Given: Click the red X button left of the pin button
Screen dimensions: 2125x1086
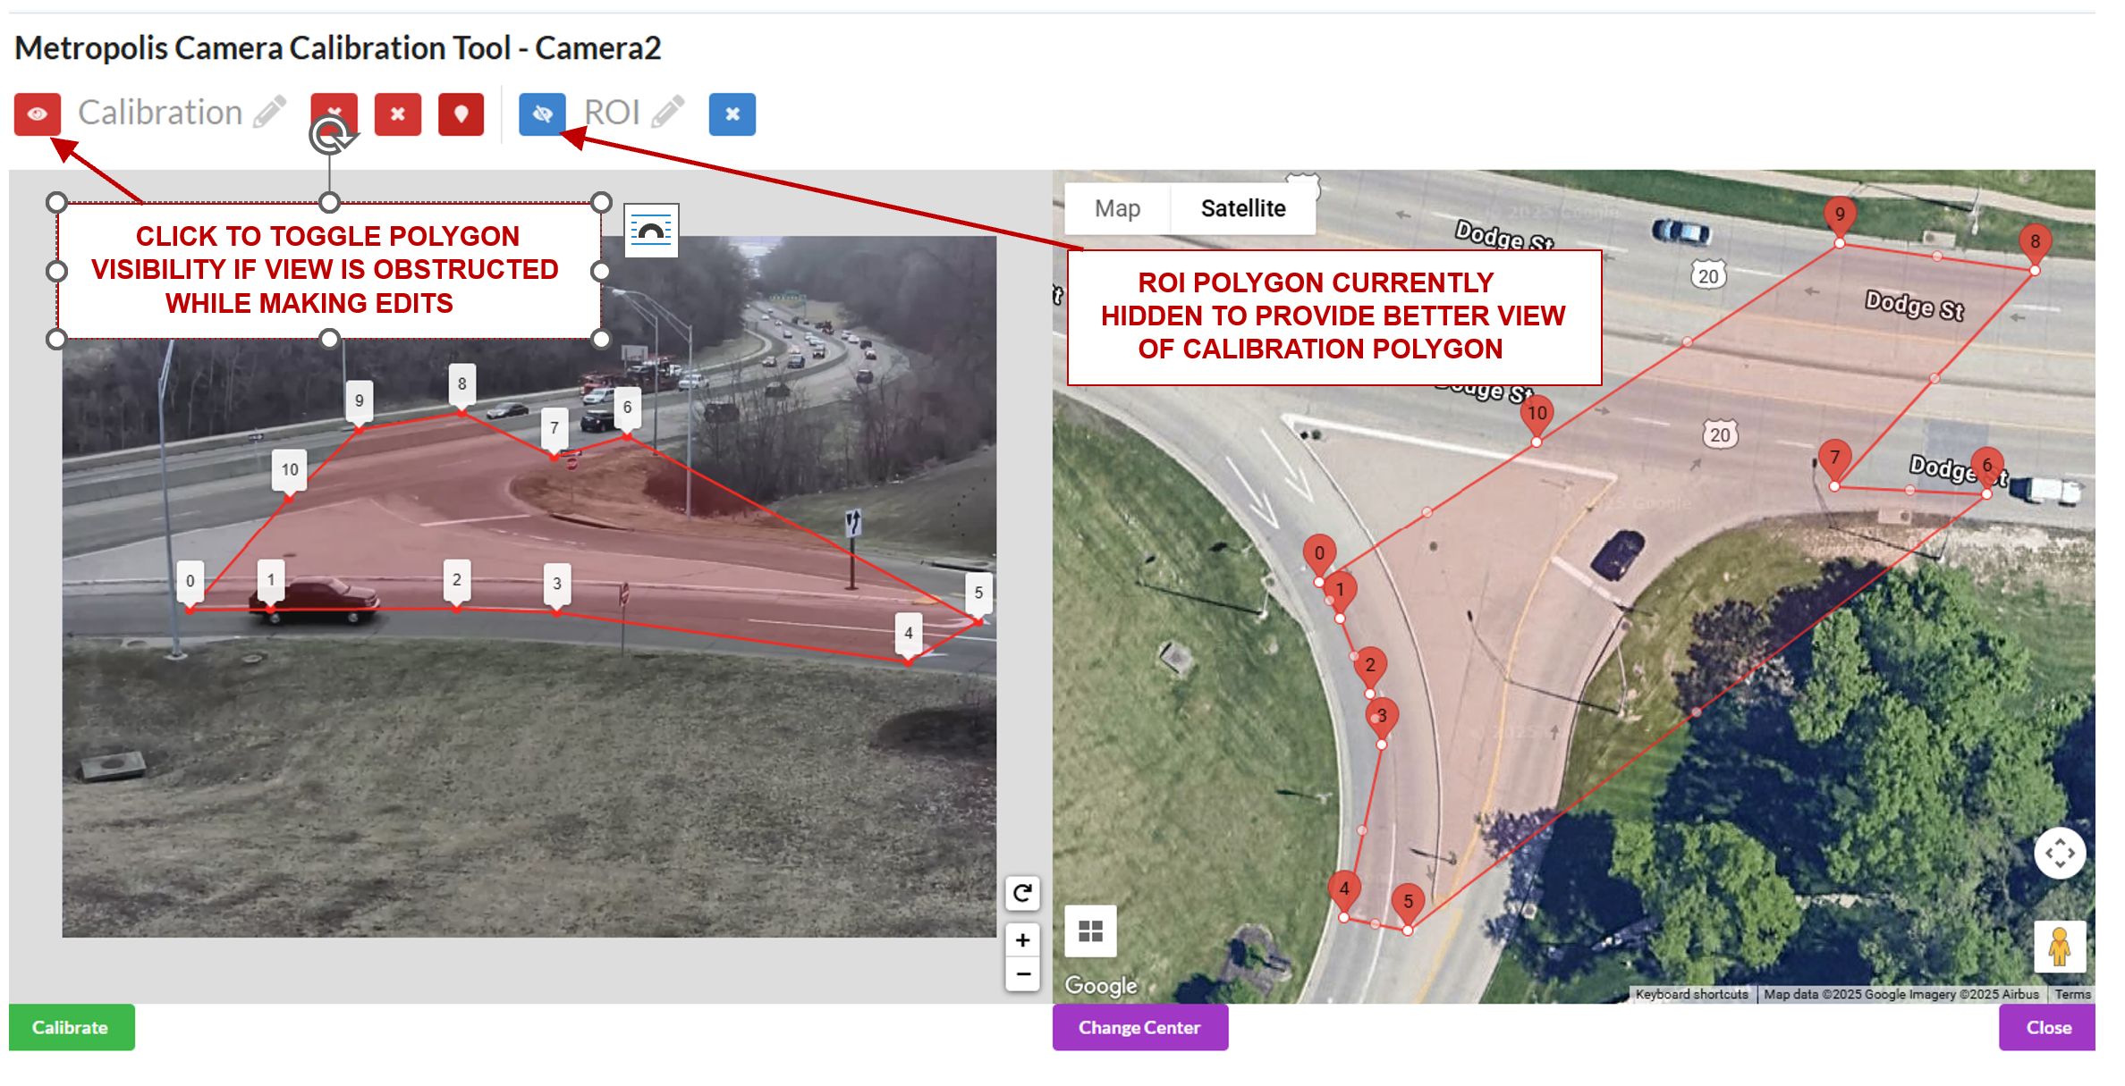Looking at the screenshot, I should pyautogui.click(x=397, y=114).
